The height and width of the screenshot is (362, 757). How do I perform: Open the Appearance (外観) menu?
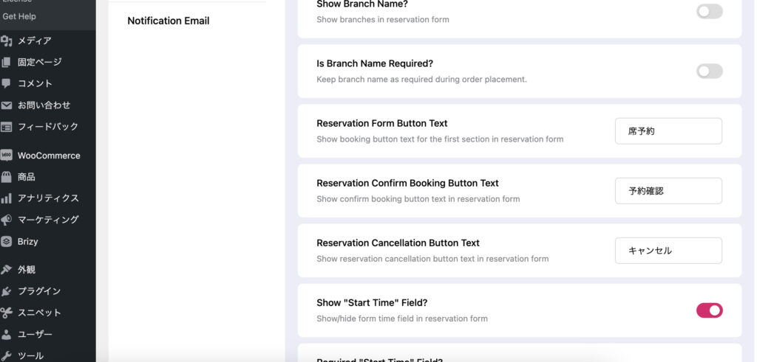tap(27, 270)
